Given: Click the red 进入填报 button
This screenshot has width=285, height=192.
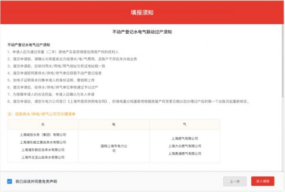Looking at the screenshot, I should point(263,181).
